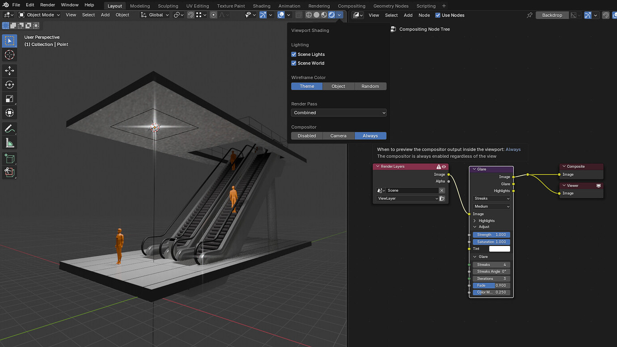Toggle the Scene World checkbox
Viewport: 617px width, 347px height.
[x=294, y=63]
